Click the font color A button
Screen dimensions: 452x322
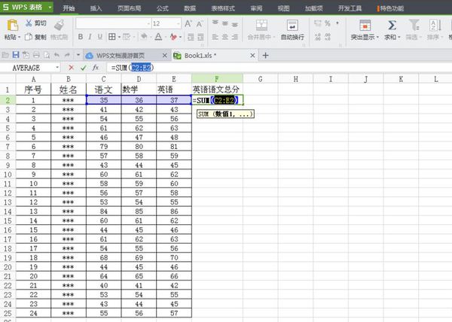pos(158,37)
